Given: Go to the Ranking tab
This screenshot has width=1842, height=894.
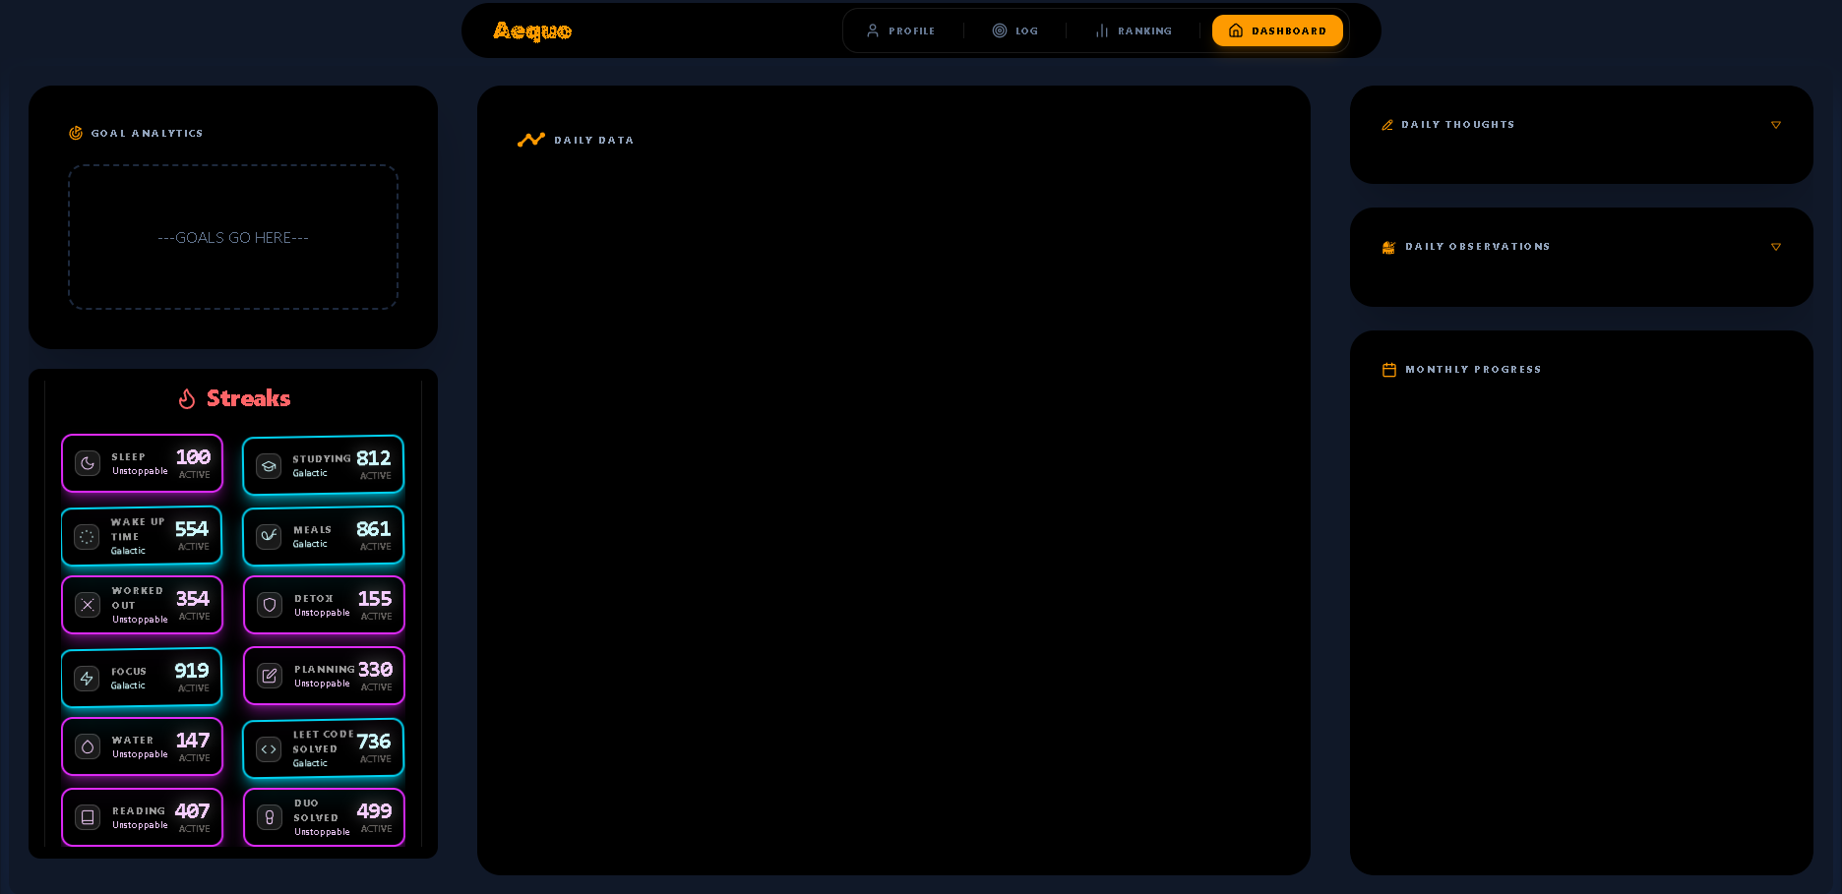Looking at the screenshot, I should (x=1134, y=31).
